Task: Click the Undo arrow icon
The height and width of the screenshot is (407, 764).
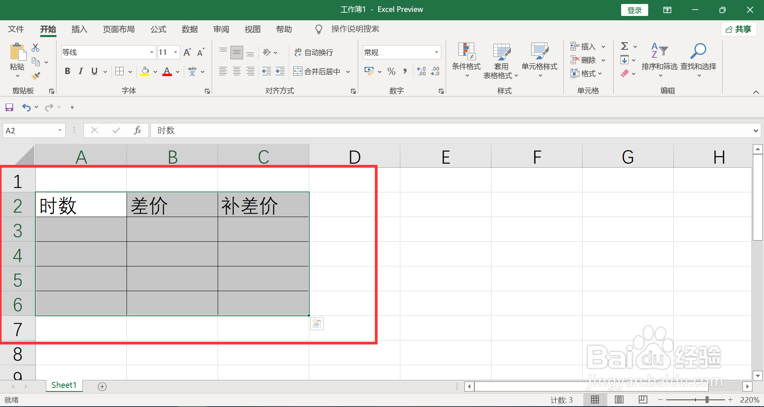Action: click(x=26, y=107)
